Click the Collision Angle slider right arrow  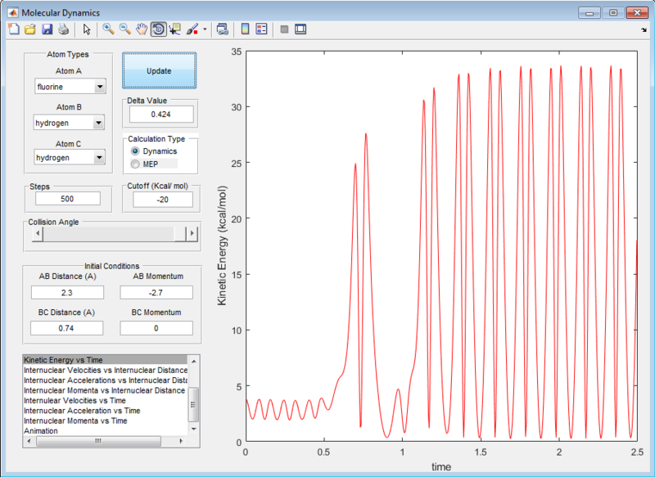pyautogui.click(x=192, y=233)
